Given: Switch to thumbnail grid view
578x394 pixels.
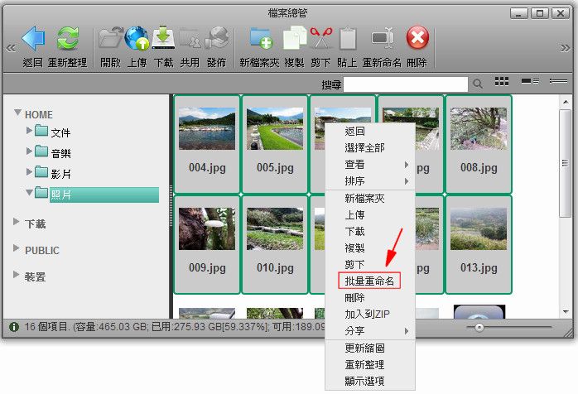Looking at the screenshot, I should (501, 82).
